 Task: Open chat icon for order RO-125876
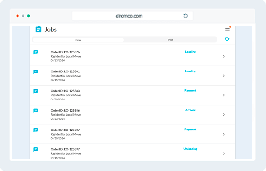click(x=35, y=52)
